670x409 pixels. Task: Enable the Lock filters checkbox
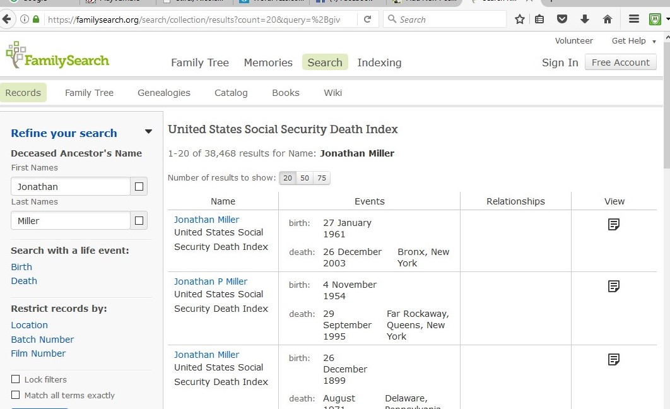(x=15, y=379)
